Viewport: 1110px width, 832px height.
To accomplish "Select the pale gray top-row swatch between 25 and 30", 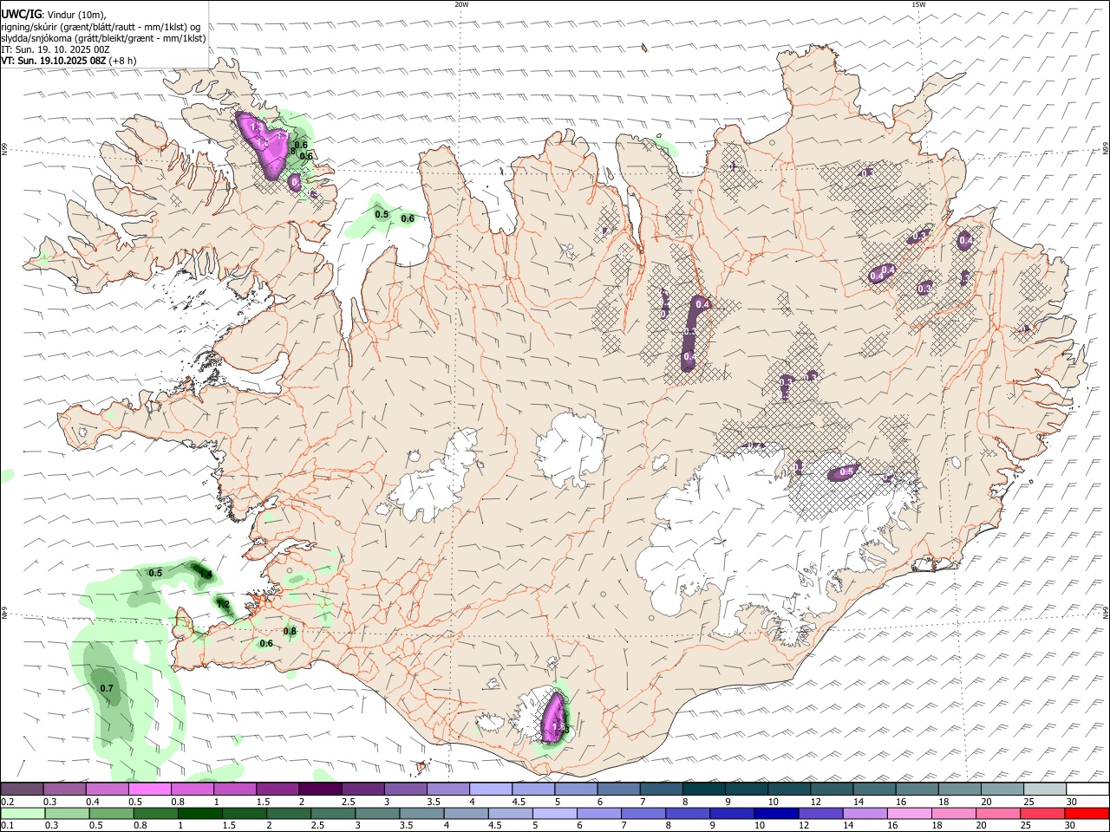I will click(1045, 790).
